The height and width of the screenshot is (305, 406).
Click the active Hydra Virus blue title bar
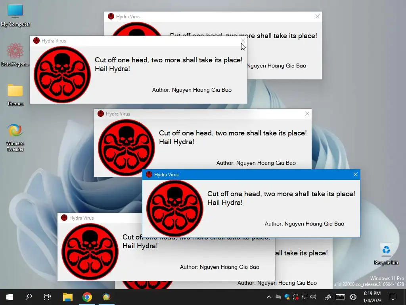(251, 175)
